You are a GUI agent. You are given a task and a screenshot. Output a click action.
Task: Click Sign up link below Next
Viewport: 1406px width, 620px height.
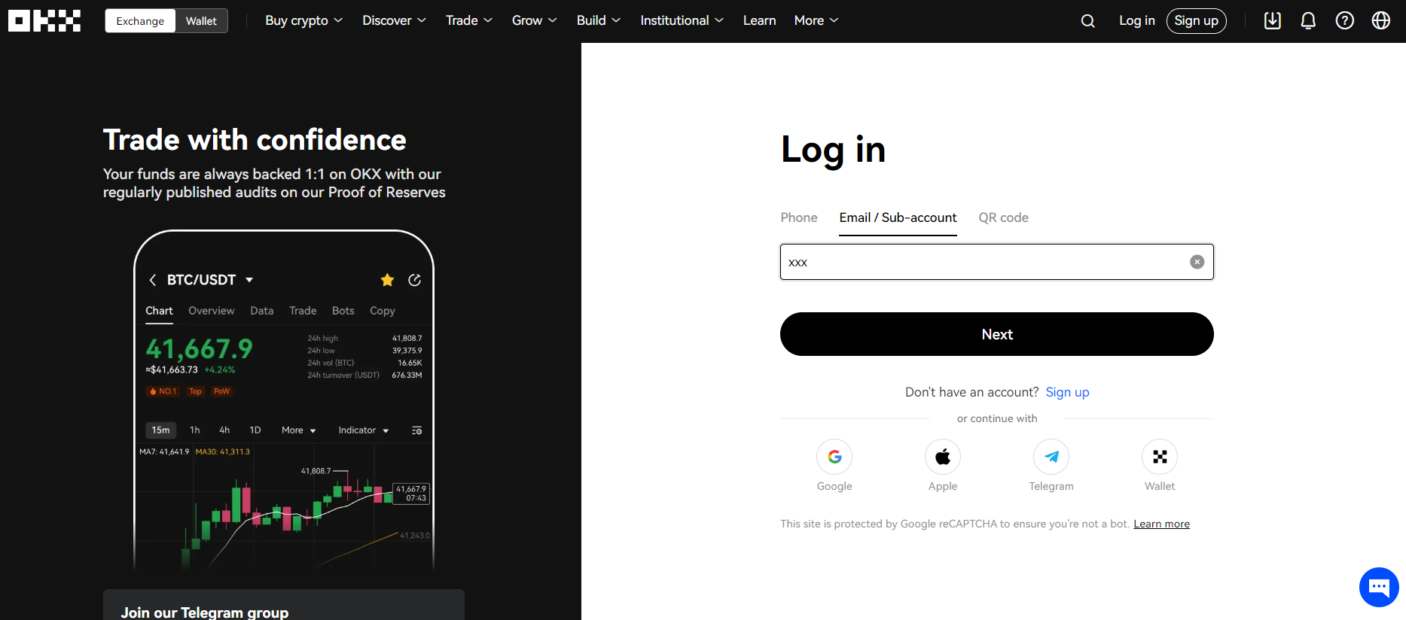(x=1067, y=392)
